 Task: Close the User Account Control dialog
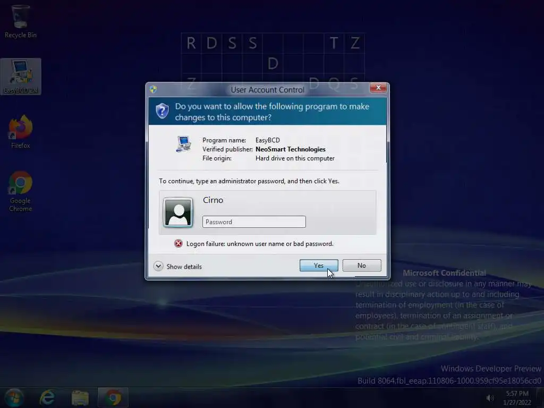coord(378,88)
